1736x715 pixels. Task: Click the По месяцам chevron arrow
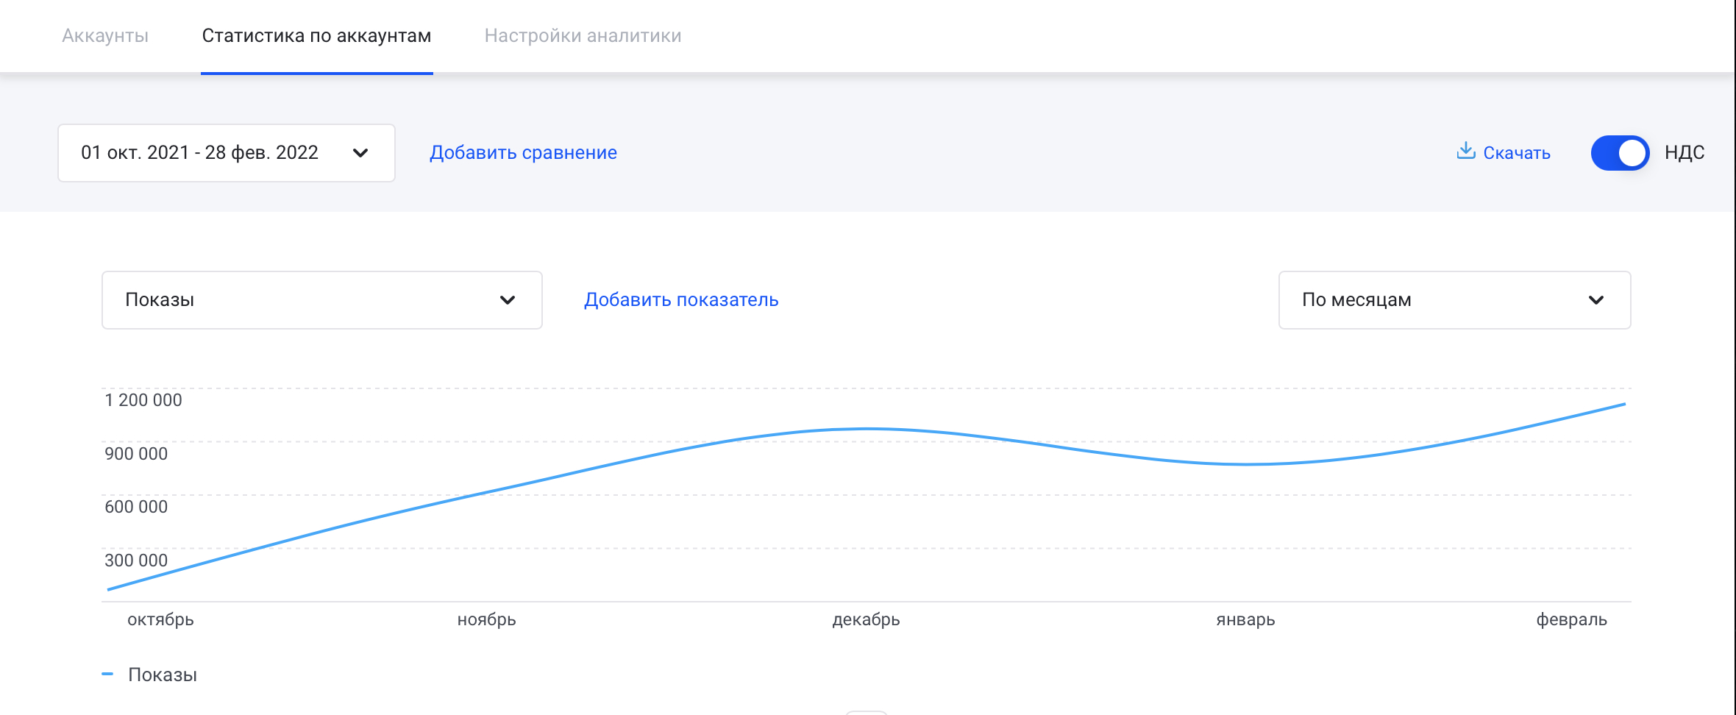[x=1596, y=300]
